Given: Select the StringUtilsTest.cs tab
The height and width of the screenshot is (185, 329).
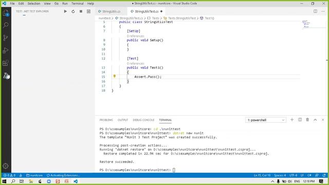Looking at the screenshot, I should pyautogui.click(x=147, y=11).
